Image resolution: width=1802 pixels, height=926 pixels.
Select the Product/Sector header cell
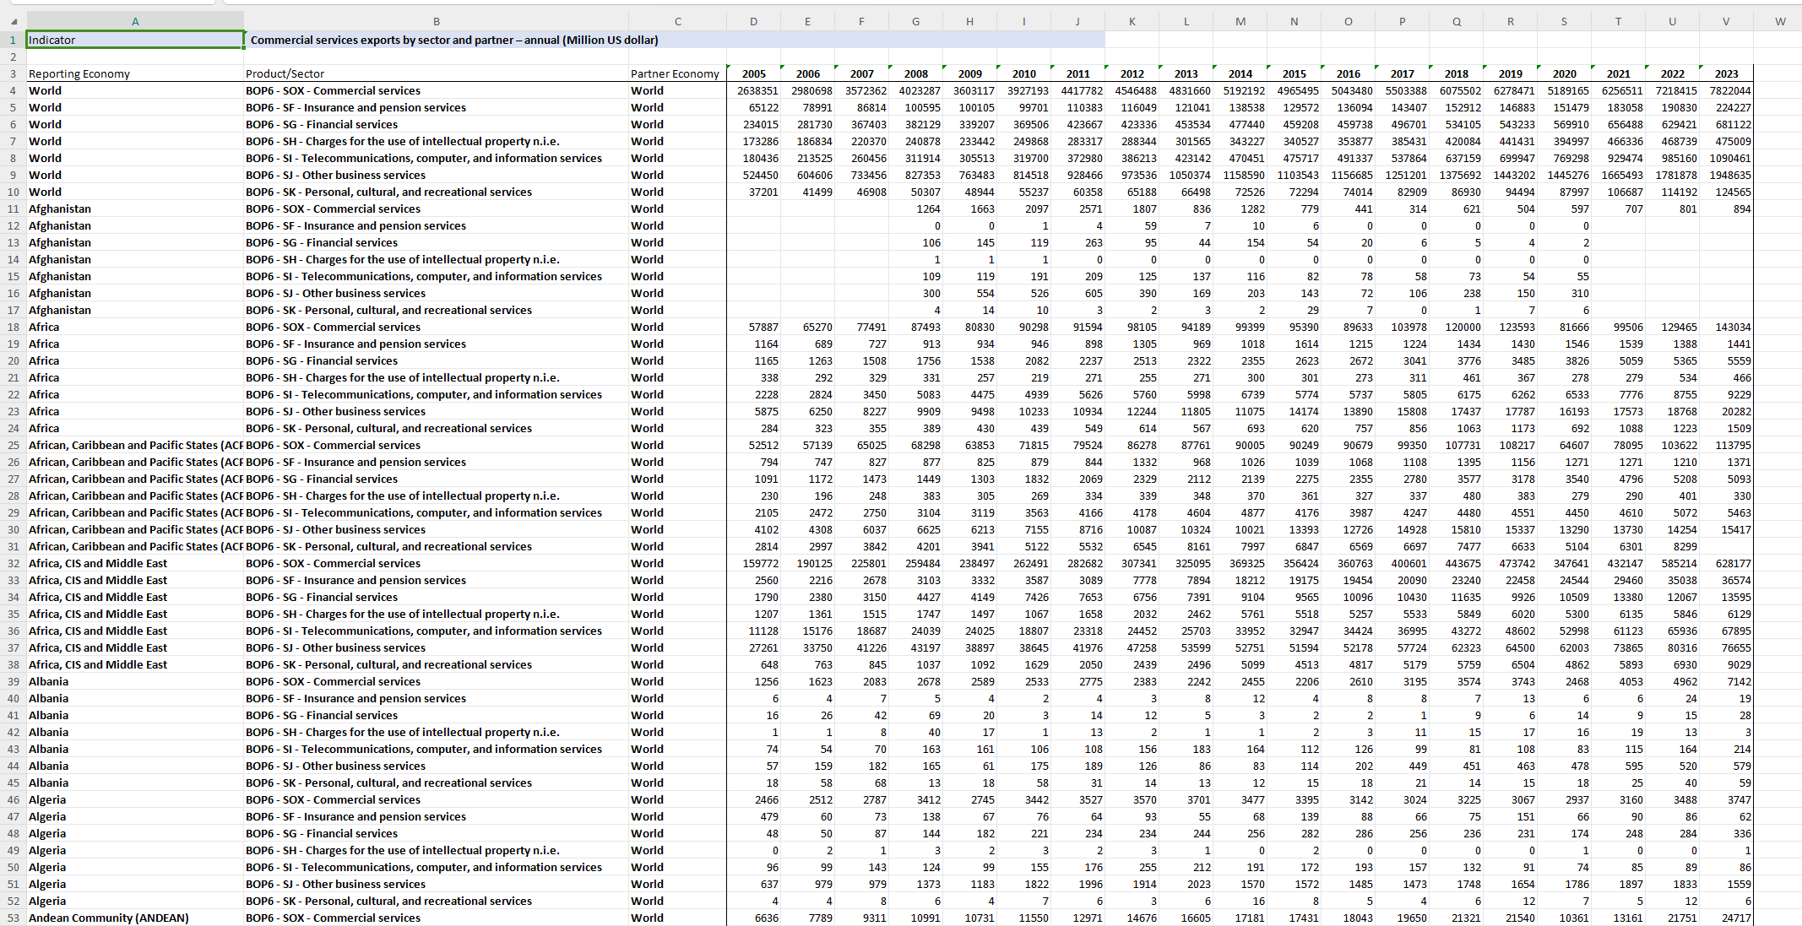(x=285, y=73)
